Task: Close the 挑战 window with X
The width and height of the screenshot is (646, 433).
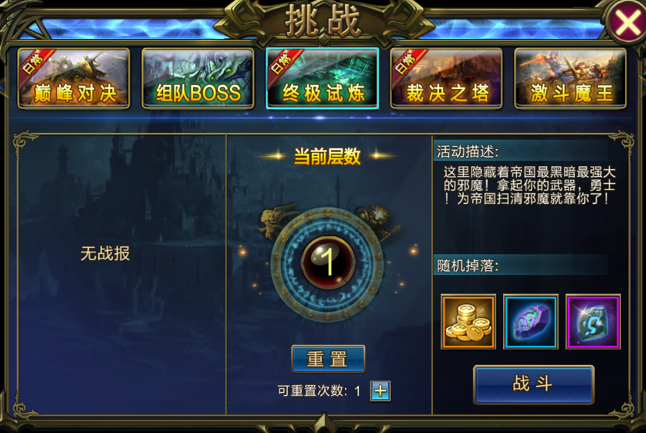Action: click(627, 23)
